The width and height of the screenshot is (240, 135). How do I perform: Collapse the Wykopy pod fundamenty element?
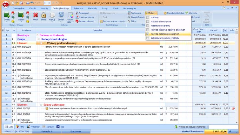point(41,43)
